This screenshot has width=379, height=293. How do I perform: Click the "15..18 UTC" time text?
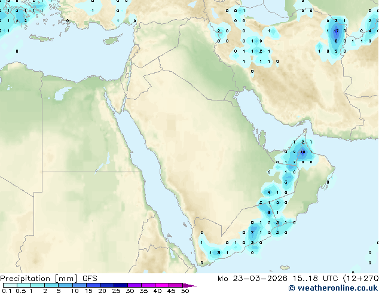315,279
